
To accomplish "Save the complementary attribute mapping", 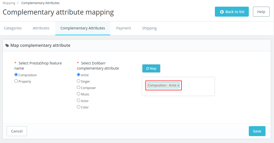I will pyautogui.click(x=257, y=131).
